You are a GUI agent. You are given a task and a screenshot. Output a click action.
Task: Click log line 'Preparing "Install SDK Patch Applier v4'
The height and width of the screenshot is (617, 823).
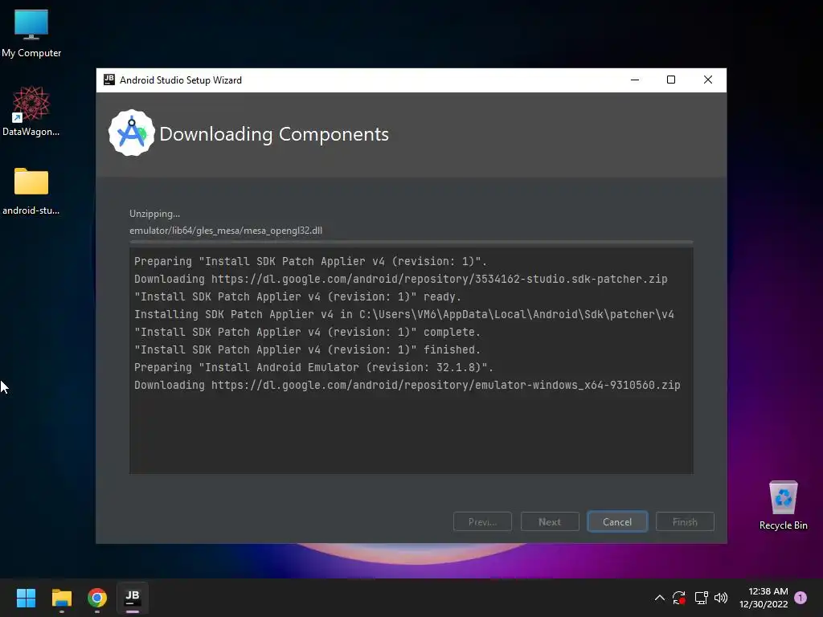coord(310,261)
